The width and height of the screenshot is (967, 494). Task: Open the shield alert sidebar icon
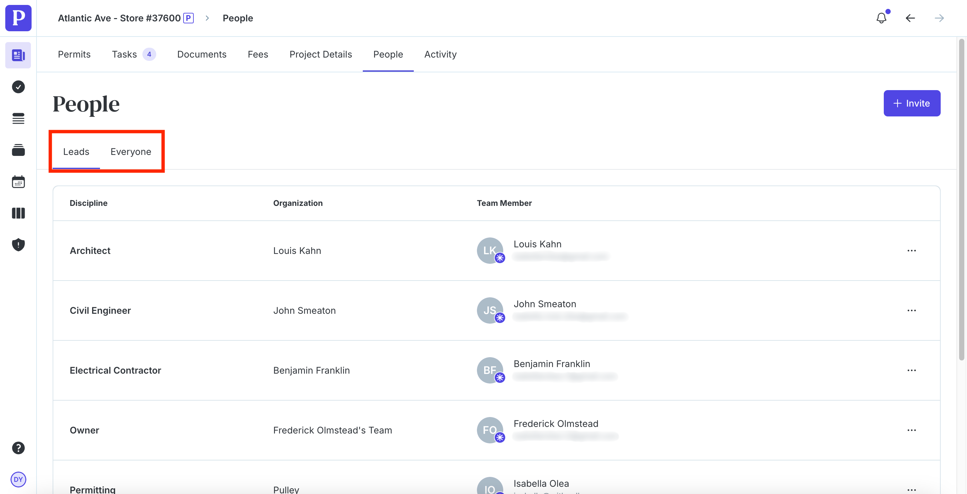point(18,245)
